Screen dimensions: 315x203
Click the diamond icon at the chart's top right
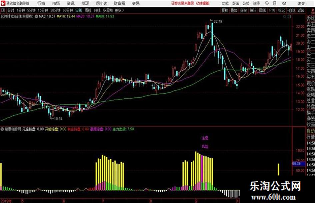click(x=284, y=17)
